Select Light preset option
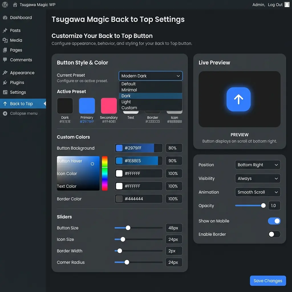 (x=151, y=102)
